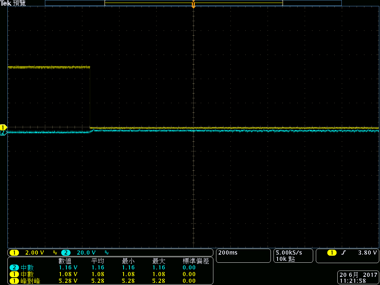The width and height of the screenshot is (380, 285).
Task: Click the 5.00kS/s sample rate readout
Action: point(289,253)
